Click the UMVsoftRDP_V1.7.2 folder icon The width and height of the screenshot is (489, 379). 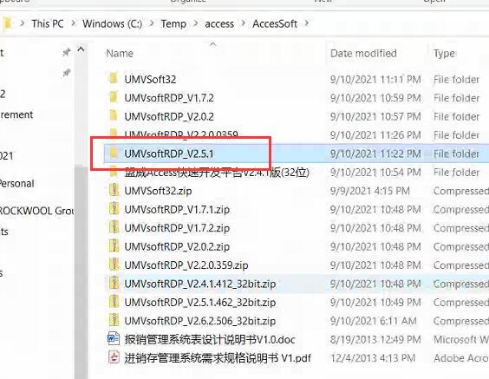pyautogui.click(x=114, y=97)
